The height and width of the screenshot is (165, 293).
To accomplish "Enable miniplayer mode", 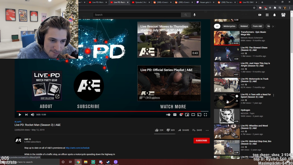I will pos(187,115).
